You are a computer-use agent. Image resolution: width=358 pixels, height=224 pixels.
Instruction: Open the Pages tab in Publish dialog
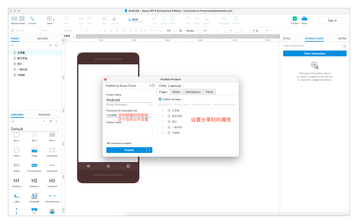coord(163,92)
